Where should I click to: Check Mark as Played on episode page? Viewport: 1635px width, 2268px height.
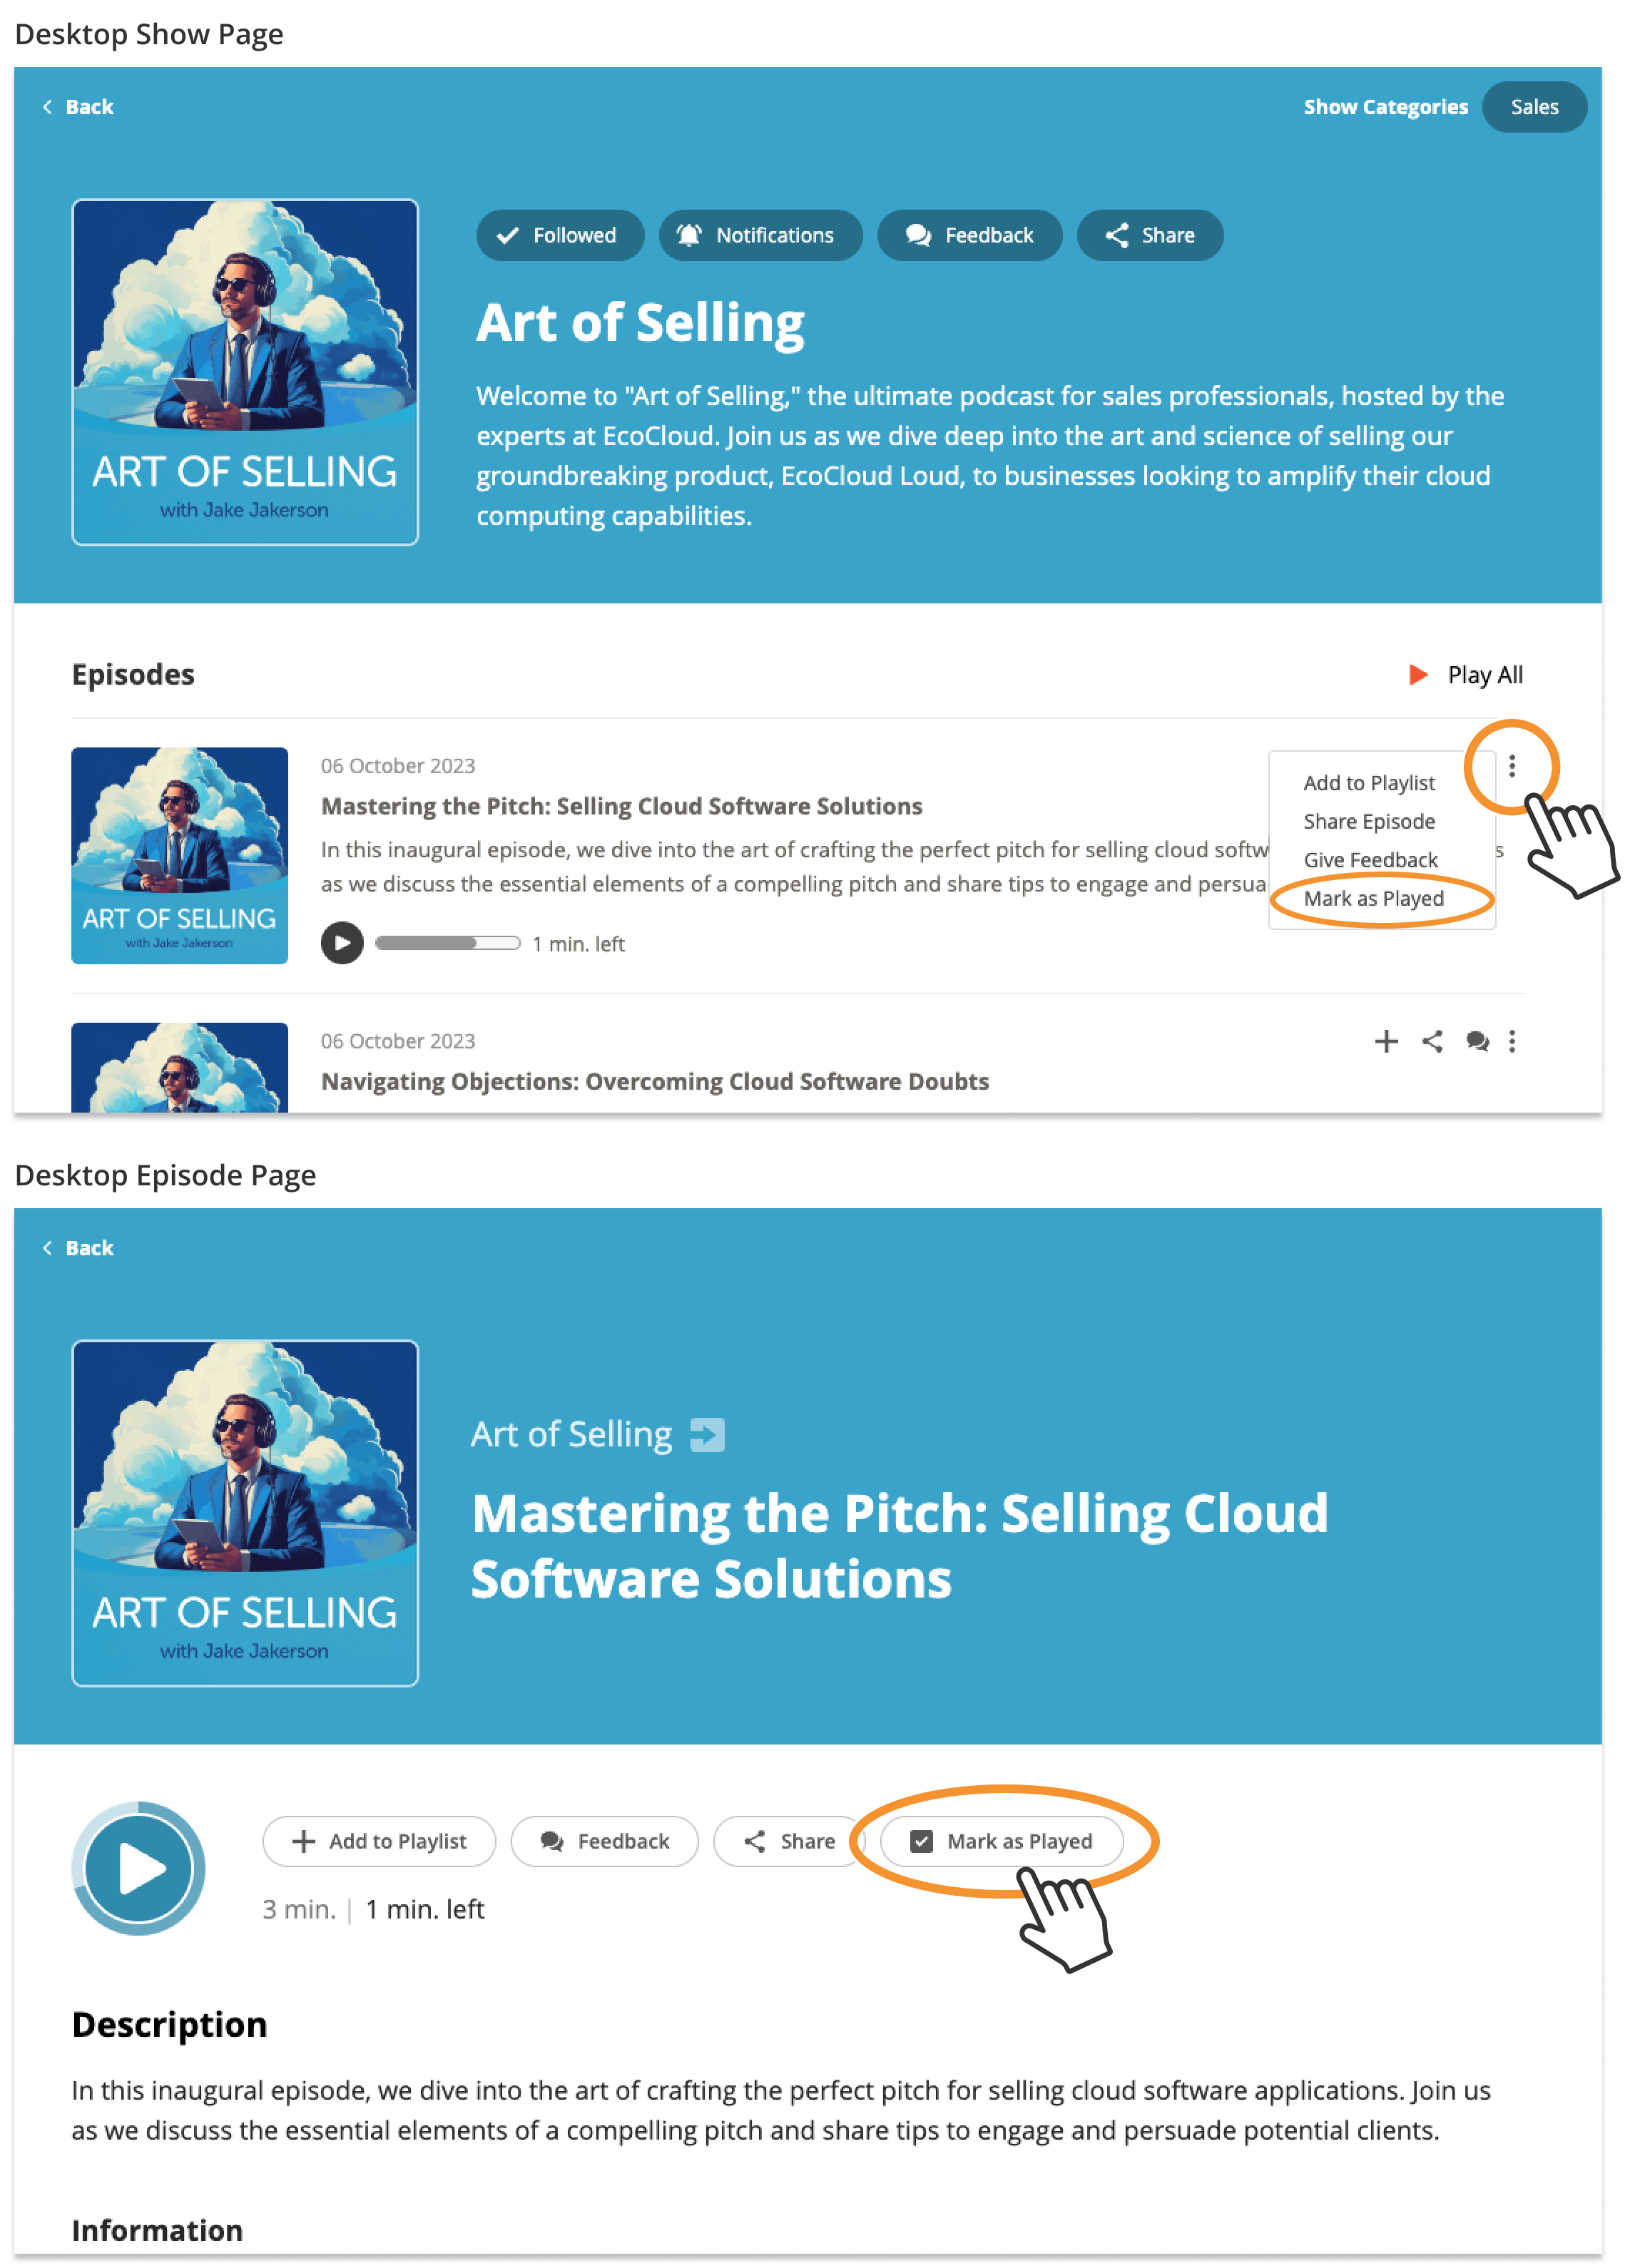[1002, 1841]
